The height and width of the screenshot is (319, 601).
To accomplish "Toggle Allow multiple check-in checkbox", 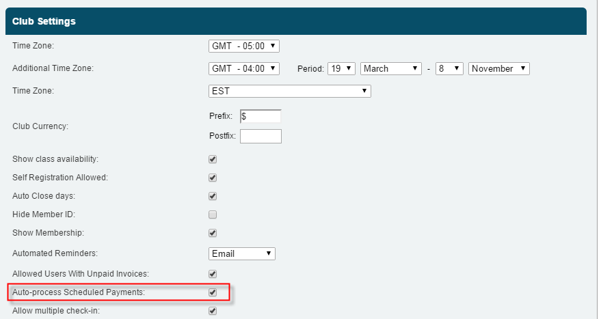I will [x=213, y=311].
